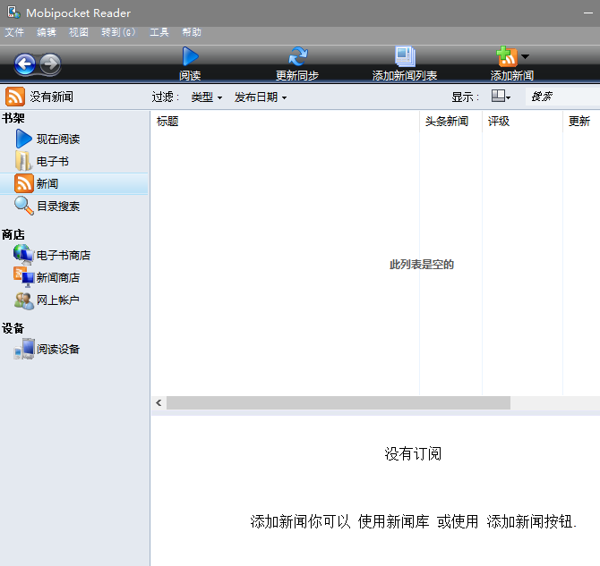Click the grey Forward arrow button

(x=50, y=63)
